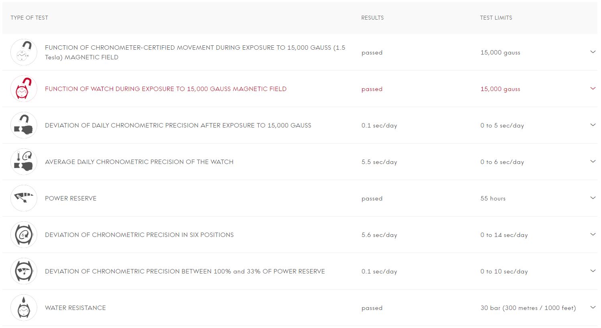The height and width of the screenshot is (328, 601).
Task: Click the 'WATER RESISTANCE' test title
Action: point(75,308)
